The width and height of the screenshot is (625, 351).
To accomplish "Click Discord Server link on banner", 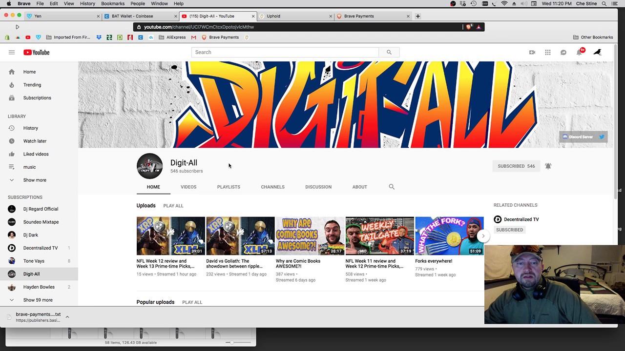I will click(x=578, y=137).
